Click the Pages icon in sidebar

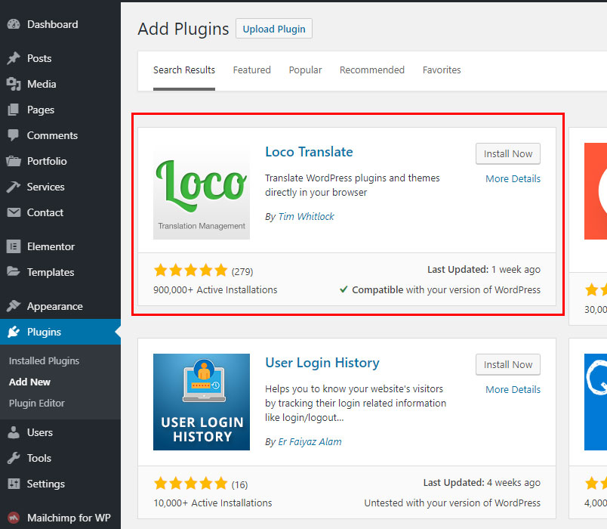pyautogui.click(x=13, y=110)
